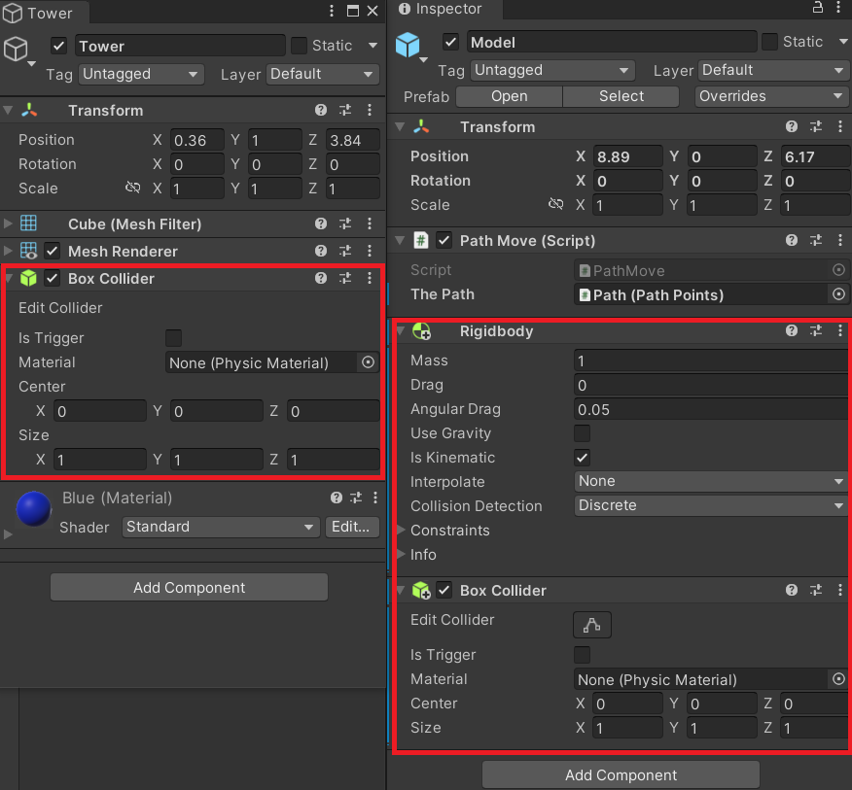This screenshot has height=790, width=852.
Task: Lock the Inspector panel
Action: [x=817, y=8]
